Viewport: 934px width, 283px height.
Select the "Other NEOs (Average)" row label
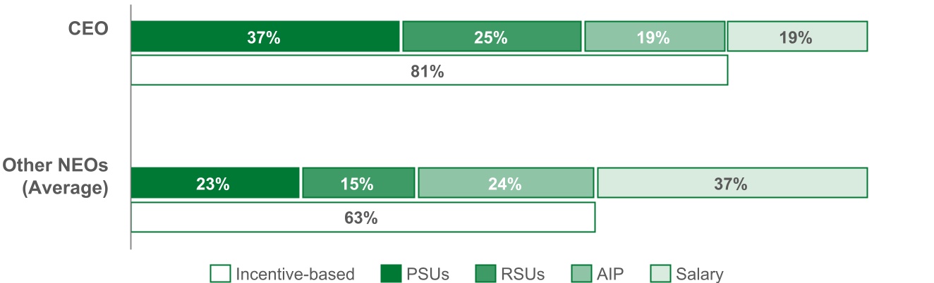(x=55, y=177)
